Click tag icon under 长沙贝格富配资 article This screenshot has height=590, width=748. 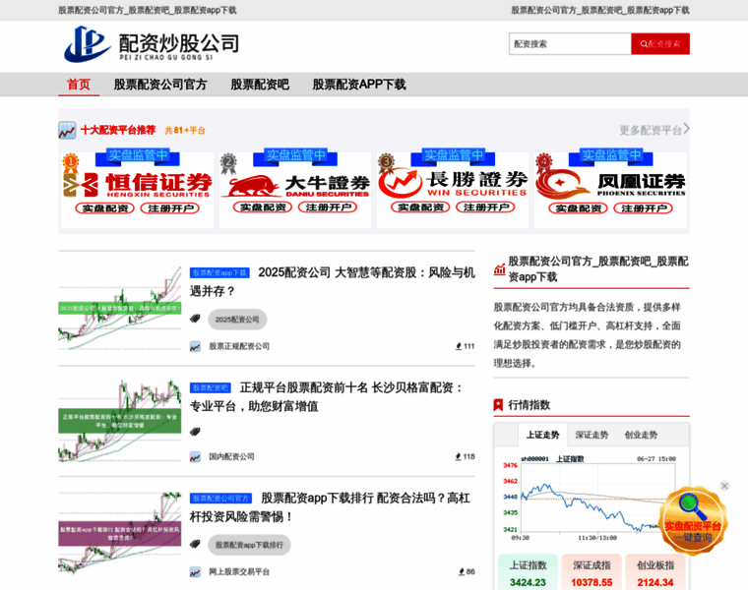pos(195,432)
